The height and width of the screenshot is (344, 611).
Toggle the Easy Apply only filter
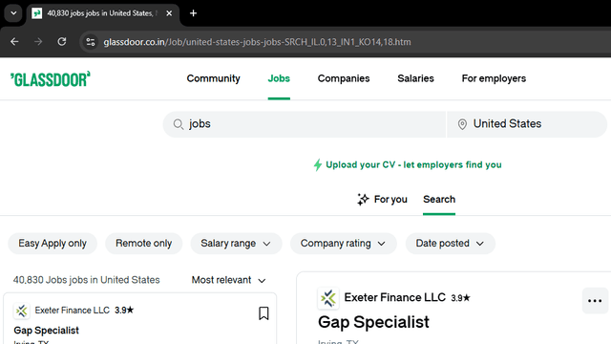pyautogui.click(x=53, y=244)
